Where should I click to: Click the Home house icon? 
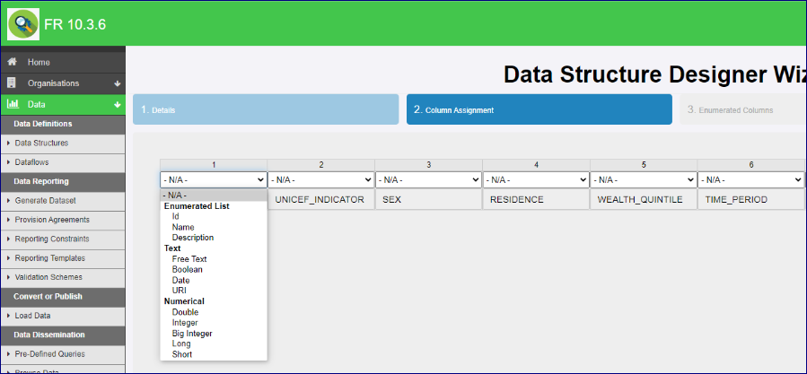(x=13, y=63)
